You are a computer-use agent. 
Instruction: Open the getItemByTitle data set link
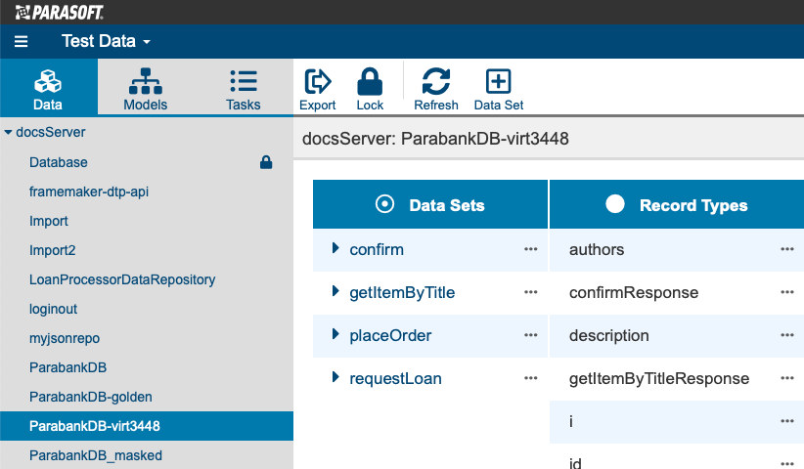402,292
